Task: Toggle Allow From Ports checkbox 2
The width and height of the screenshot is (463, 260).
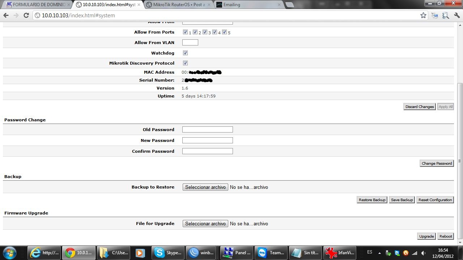Action: tap(195, 32)
